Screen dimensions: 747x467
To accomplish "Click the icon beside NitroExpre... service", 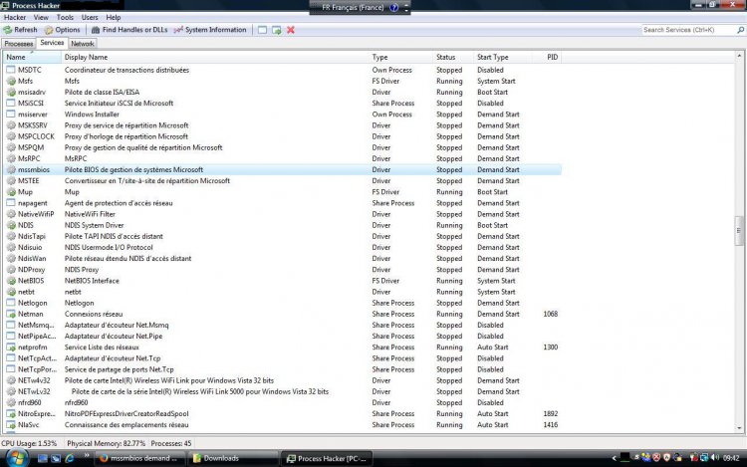I will point(11,414).
